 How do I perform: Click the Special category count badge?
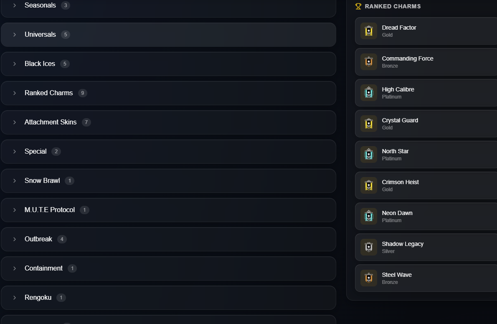tap(56, 152)
